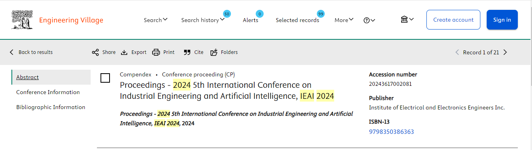Select the record checkbox beside title

(x=105, y=78)
